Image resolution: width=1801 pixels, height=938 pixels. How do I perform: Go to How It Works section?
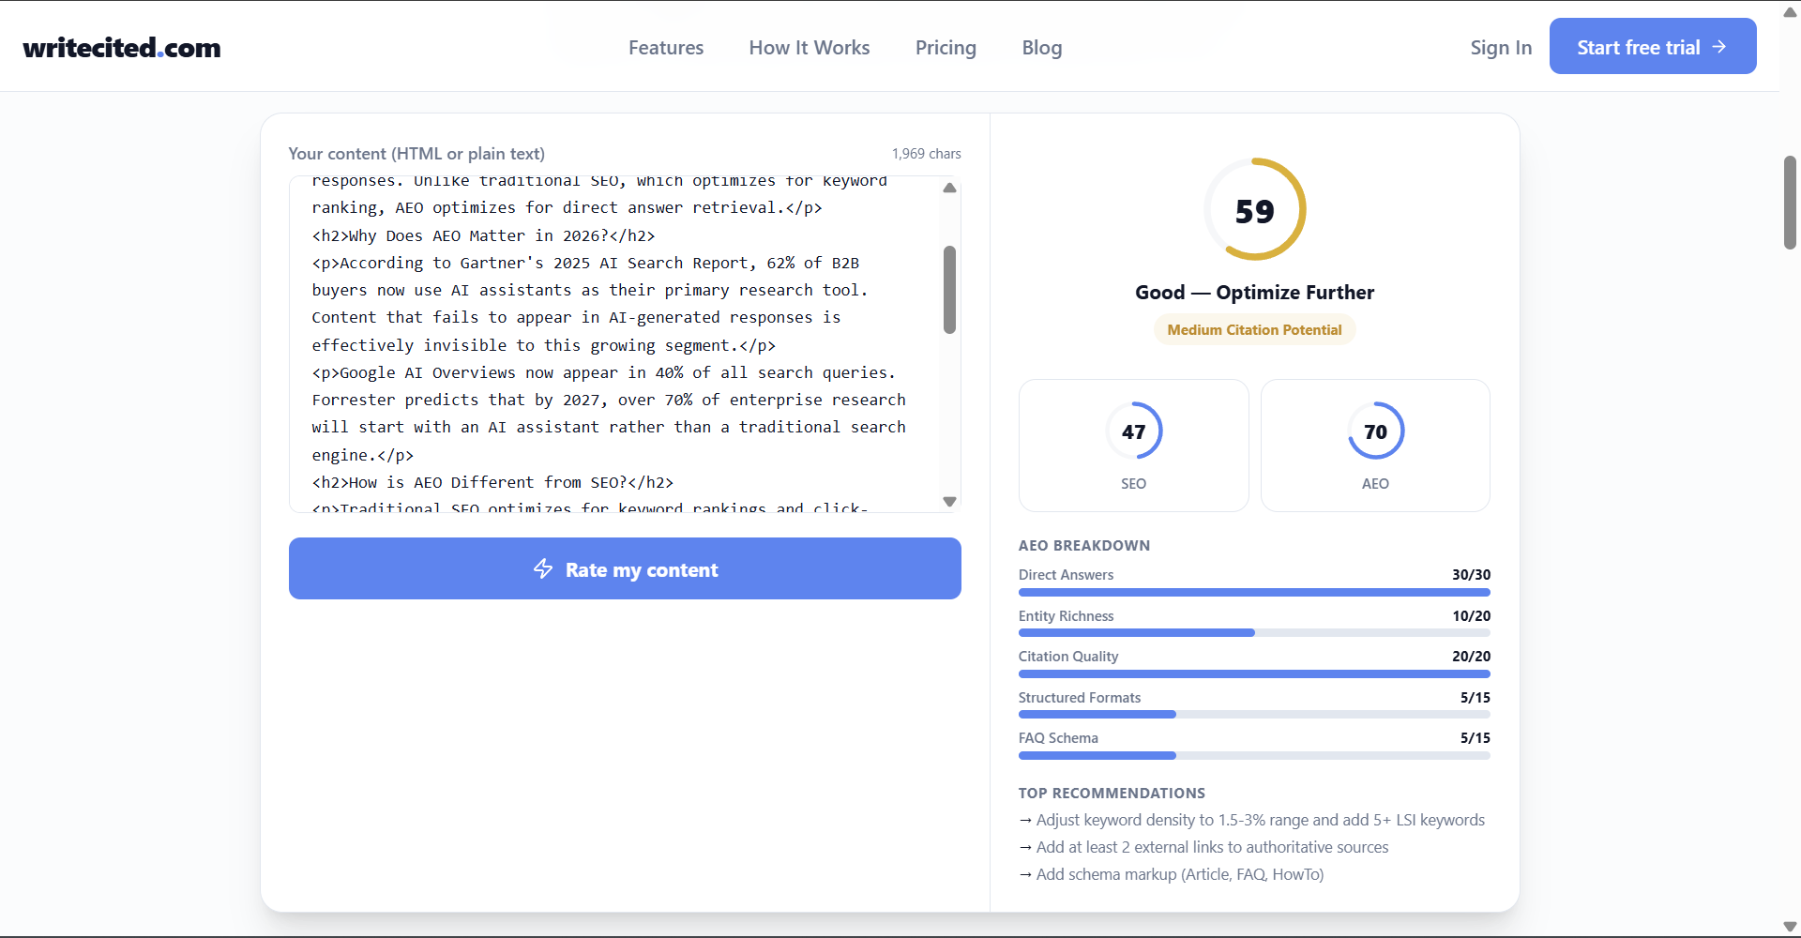[809, 48]
